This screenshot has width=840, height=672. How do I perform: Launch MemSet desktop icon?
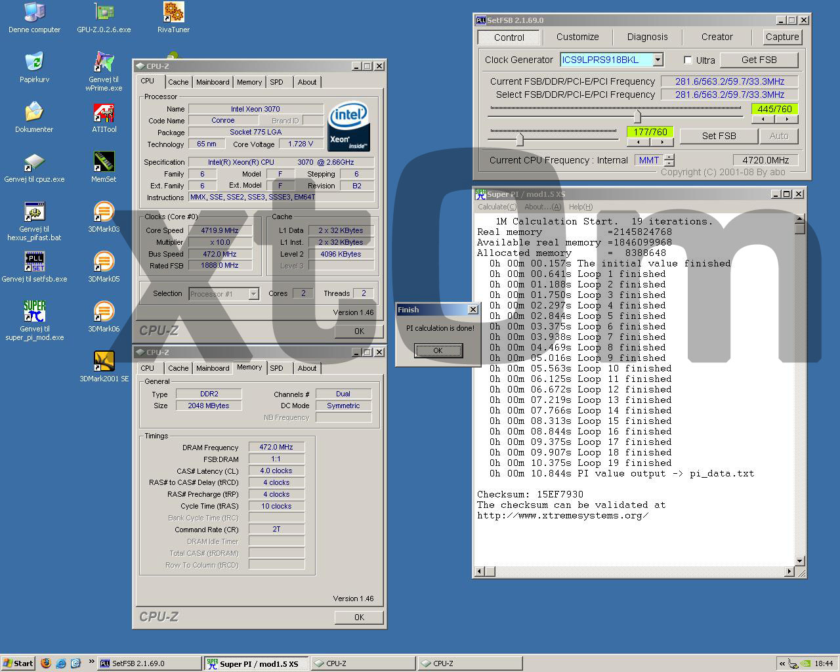104,161
